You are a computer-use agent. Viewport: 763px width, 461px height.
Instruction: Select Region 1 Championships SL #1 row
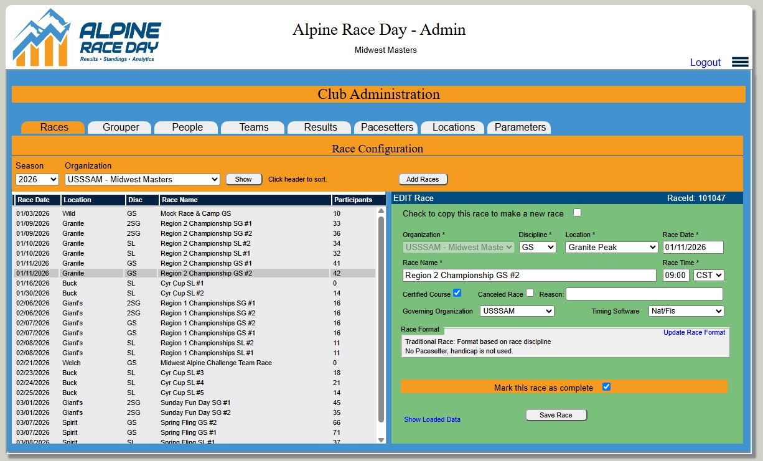point(195,353)
